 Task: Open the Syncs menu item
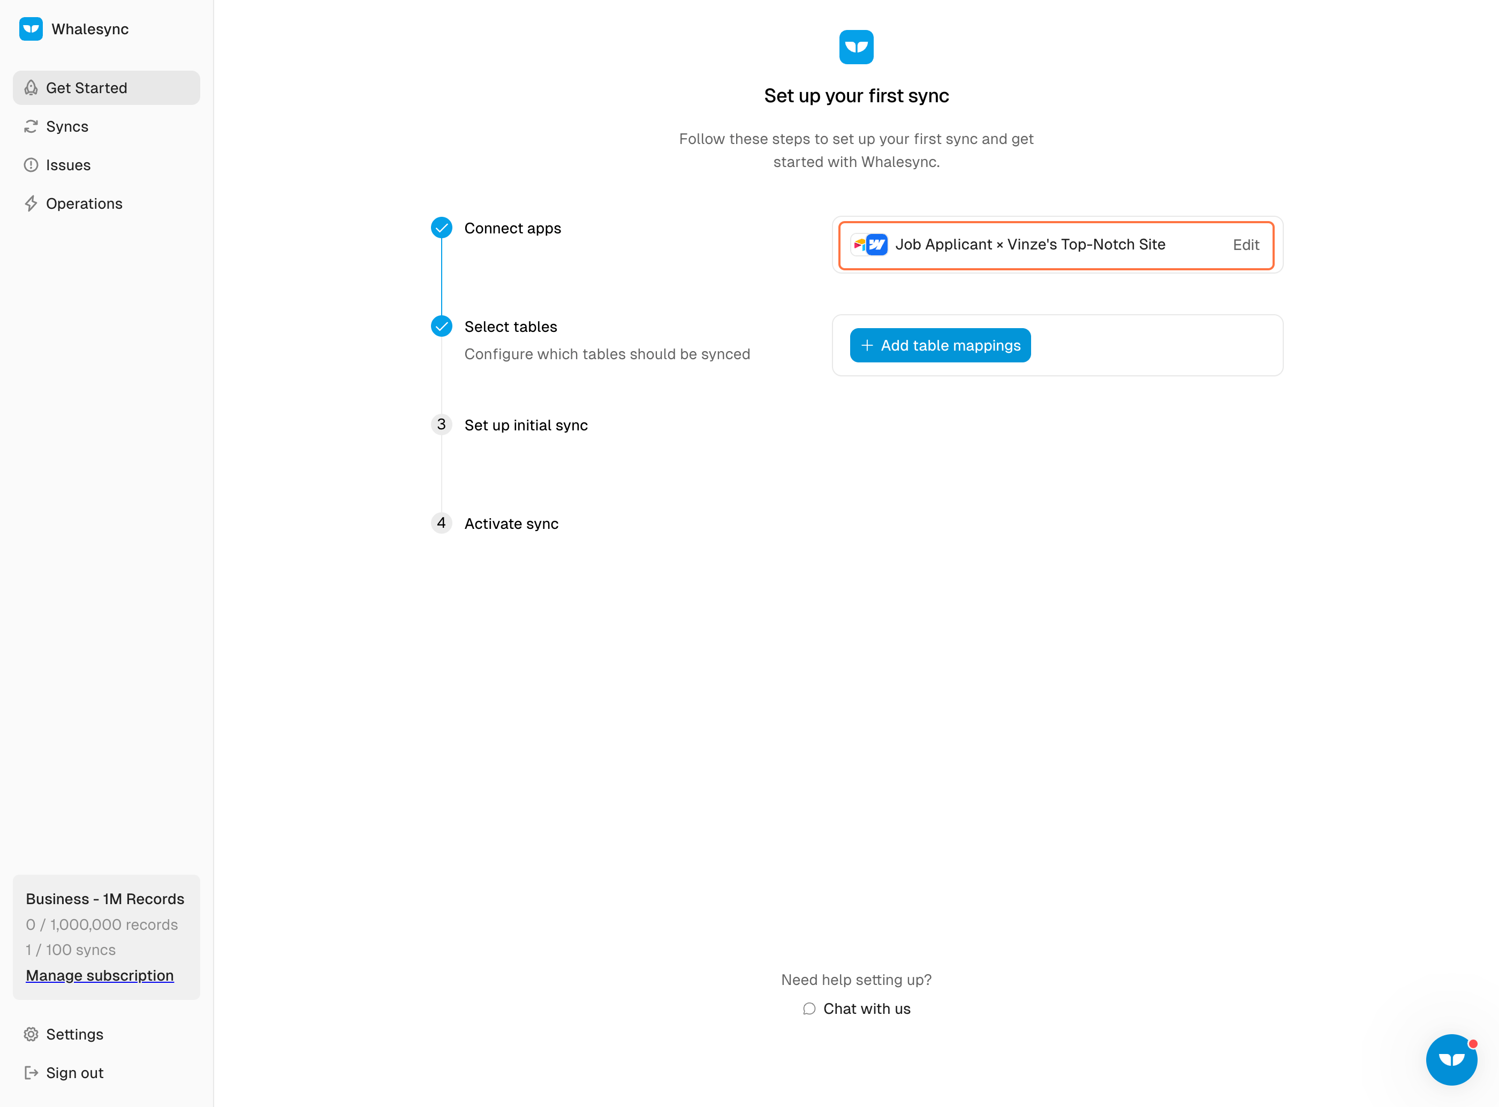pos(67,127)
